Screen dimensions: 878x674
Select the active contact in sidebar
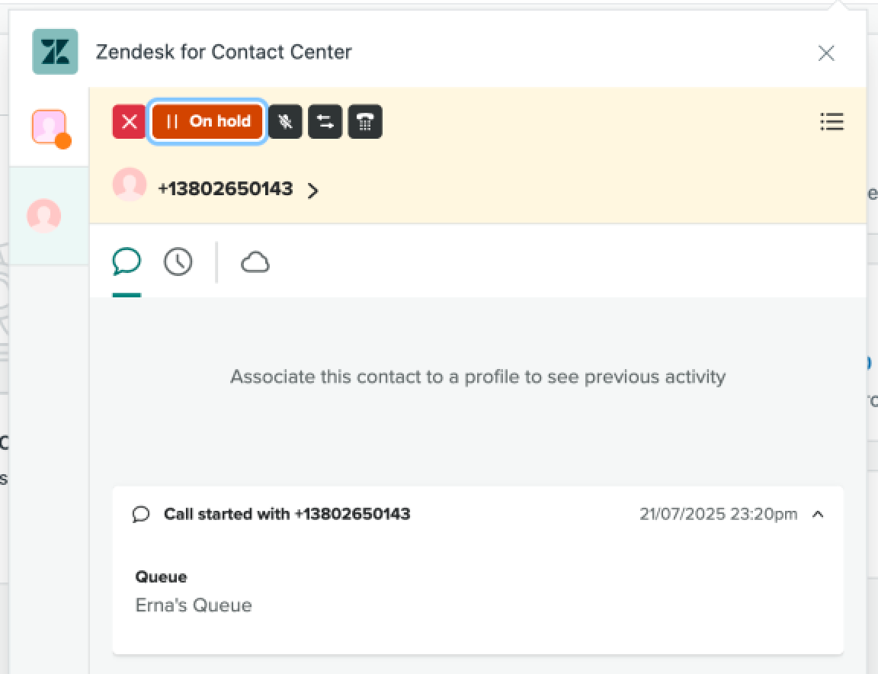pos(43,216)
